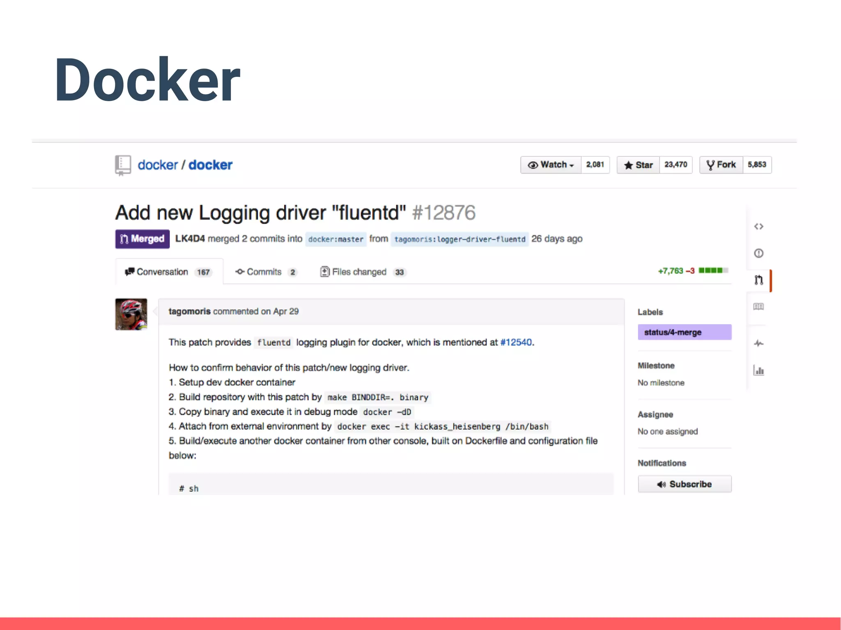This screenshot has height=630, width=841.
Task: Star the docker repository
Action: [x=638, y=165]
